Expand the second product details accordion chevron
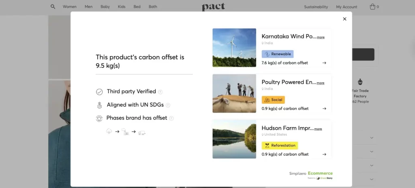This screenshot has width=415, height=188. [x=372, y=152]
